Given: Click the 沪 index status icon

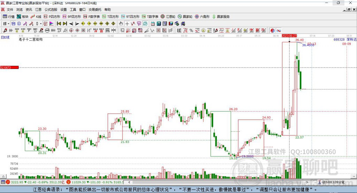Looking at the screenshot, I should click(x=8, y=182).
